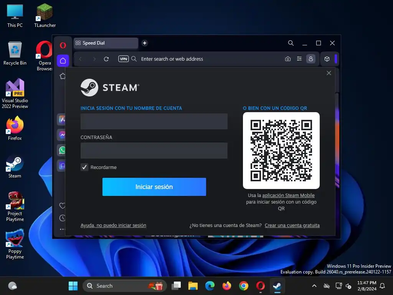This screenshot has height=295, width=393.
Task: Open the Opera profile account icon
Action: coord(311,59)
